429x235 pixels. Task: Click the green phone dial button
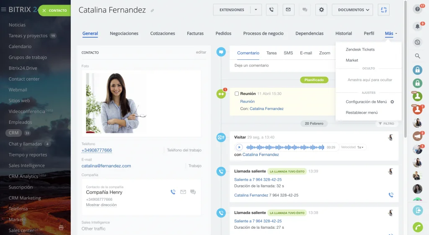point(417,227)
